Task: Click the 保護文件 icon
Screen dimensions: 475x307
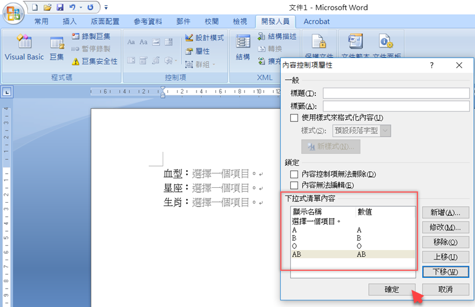Action: [x=319, y=41]
